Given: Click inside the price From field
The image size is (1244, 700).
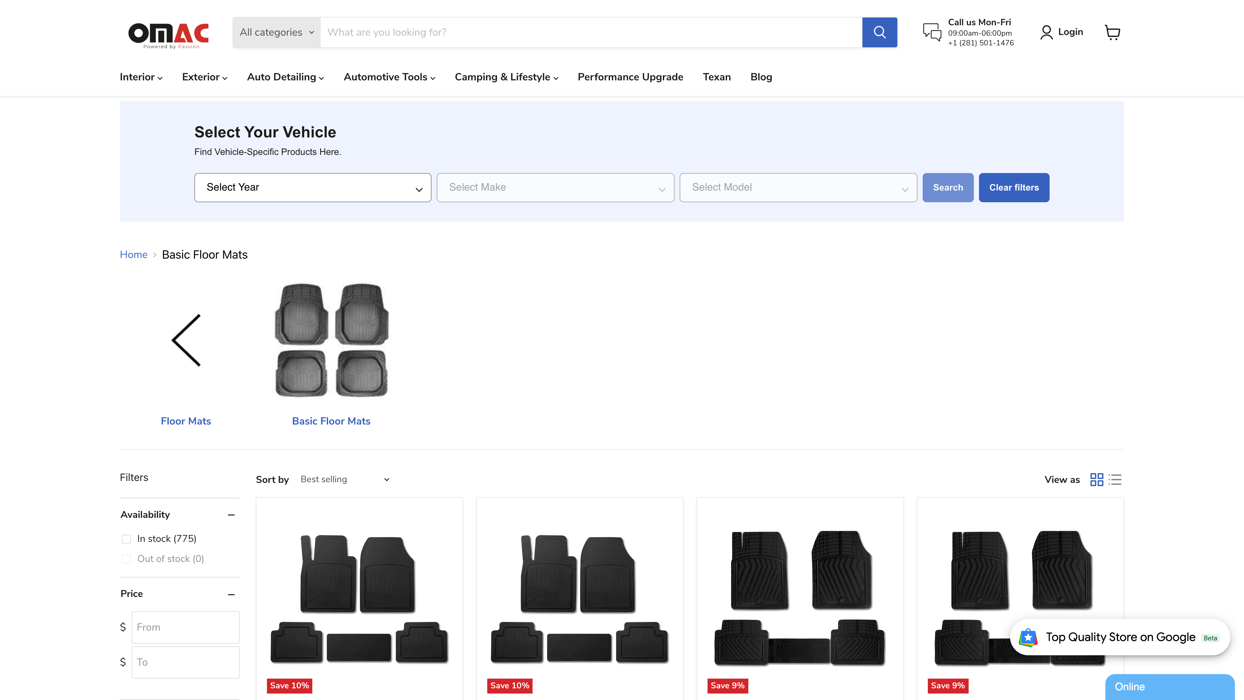Looking at the screenshot, I should click(185, 626).
